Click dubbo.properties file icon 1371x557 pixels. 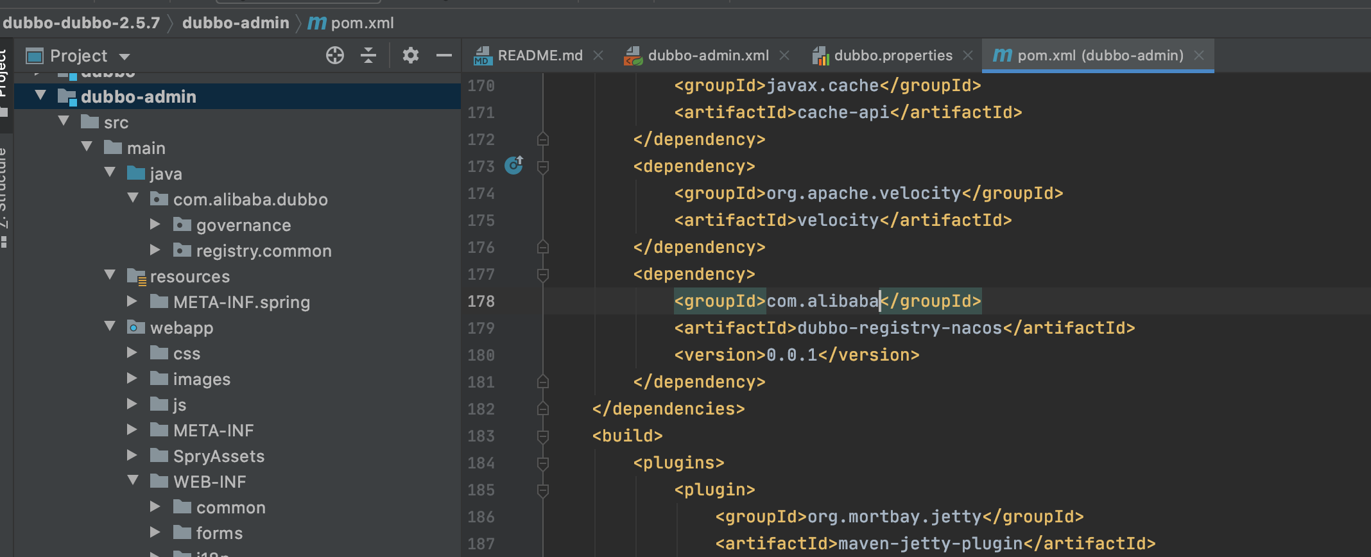click(820, 56)
